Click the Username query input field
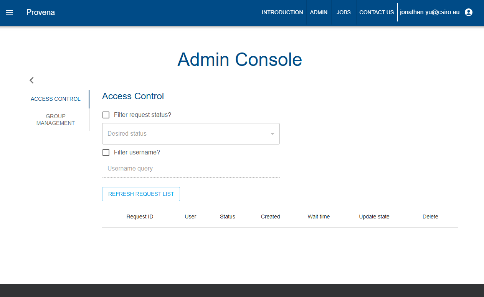Viewport: 484px width, 297px height. click(x=191, y=169)
